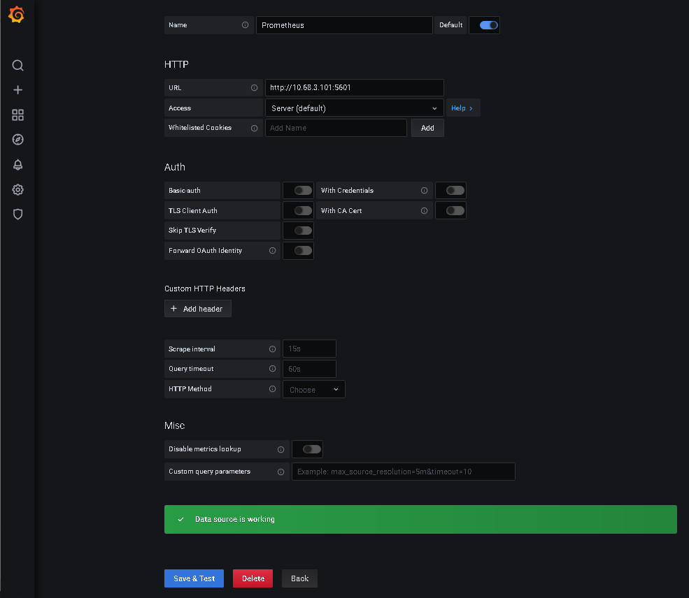Focus the Scrape interval input
Screen dimensions: 689x598
tap(309, 349)
